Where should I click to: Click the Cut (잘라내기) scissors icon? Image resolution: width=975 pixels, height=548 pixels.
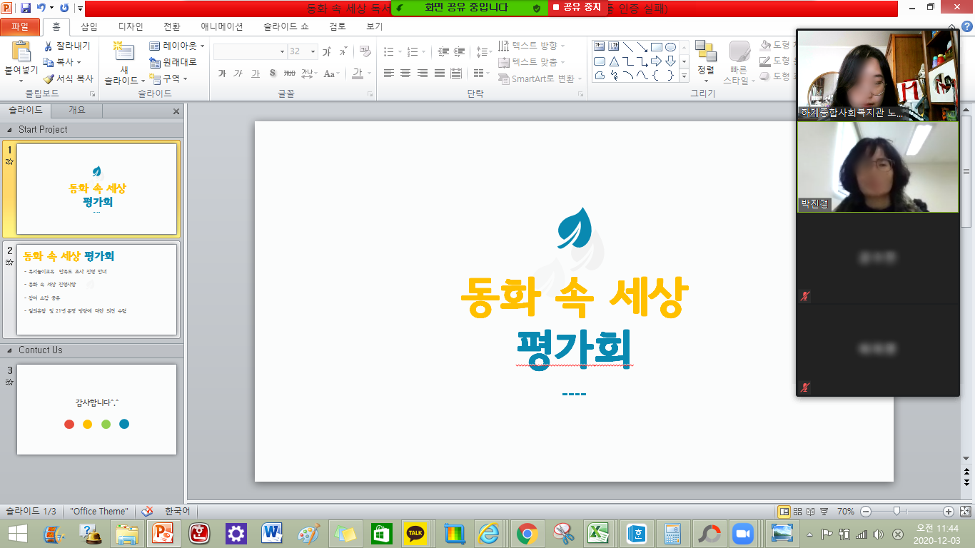click(49, 46)
